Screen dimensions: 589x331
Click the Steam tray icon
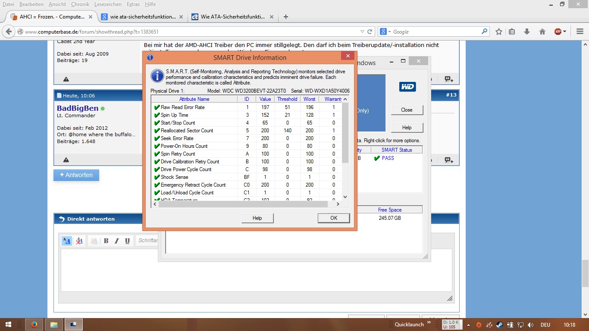tap(499, 325)
